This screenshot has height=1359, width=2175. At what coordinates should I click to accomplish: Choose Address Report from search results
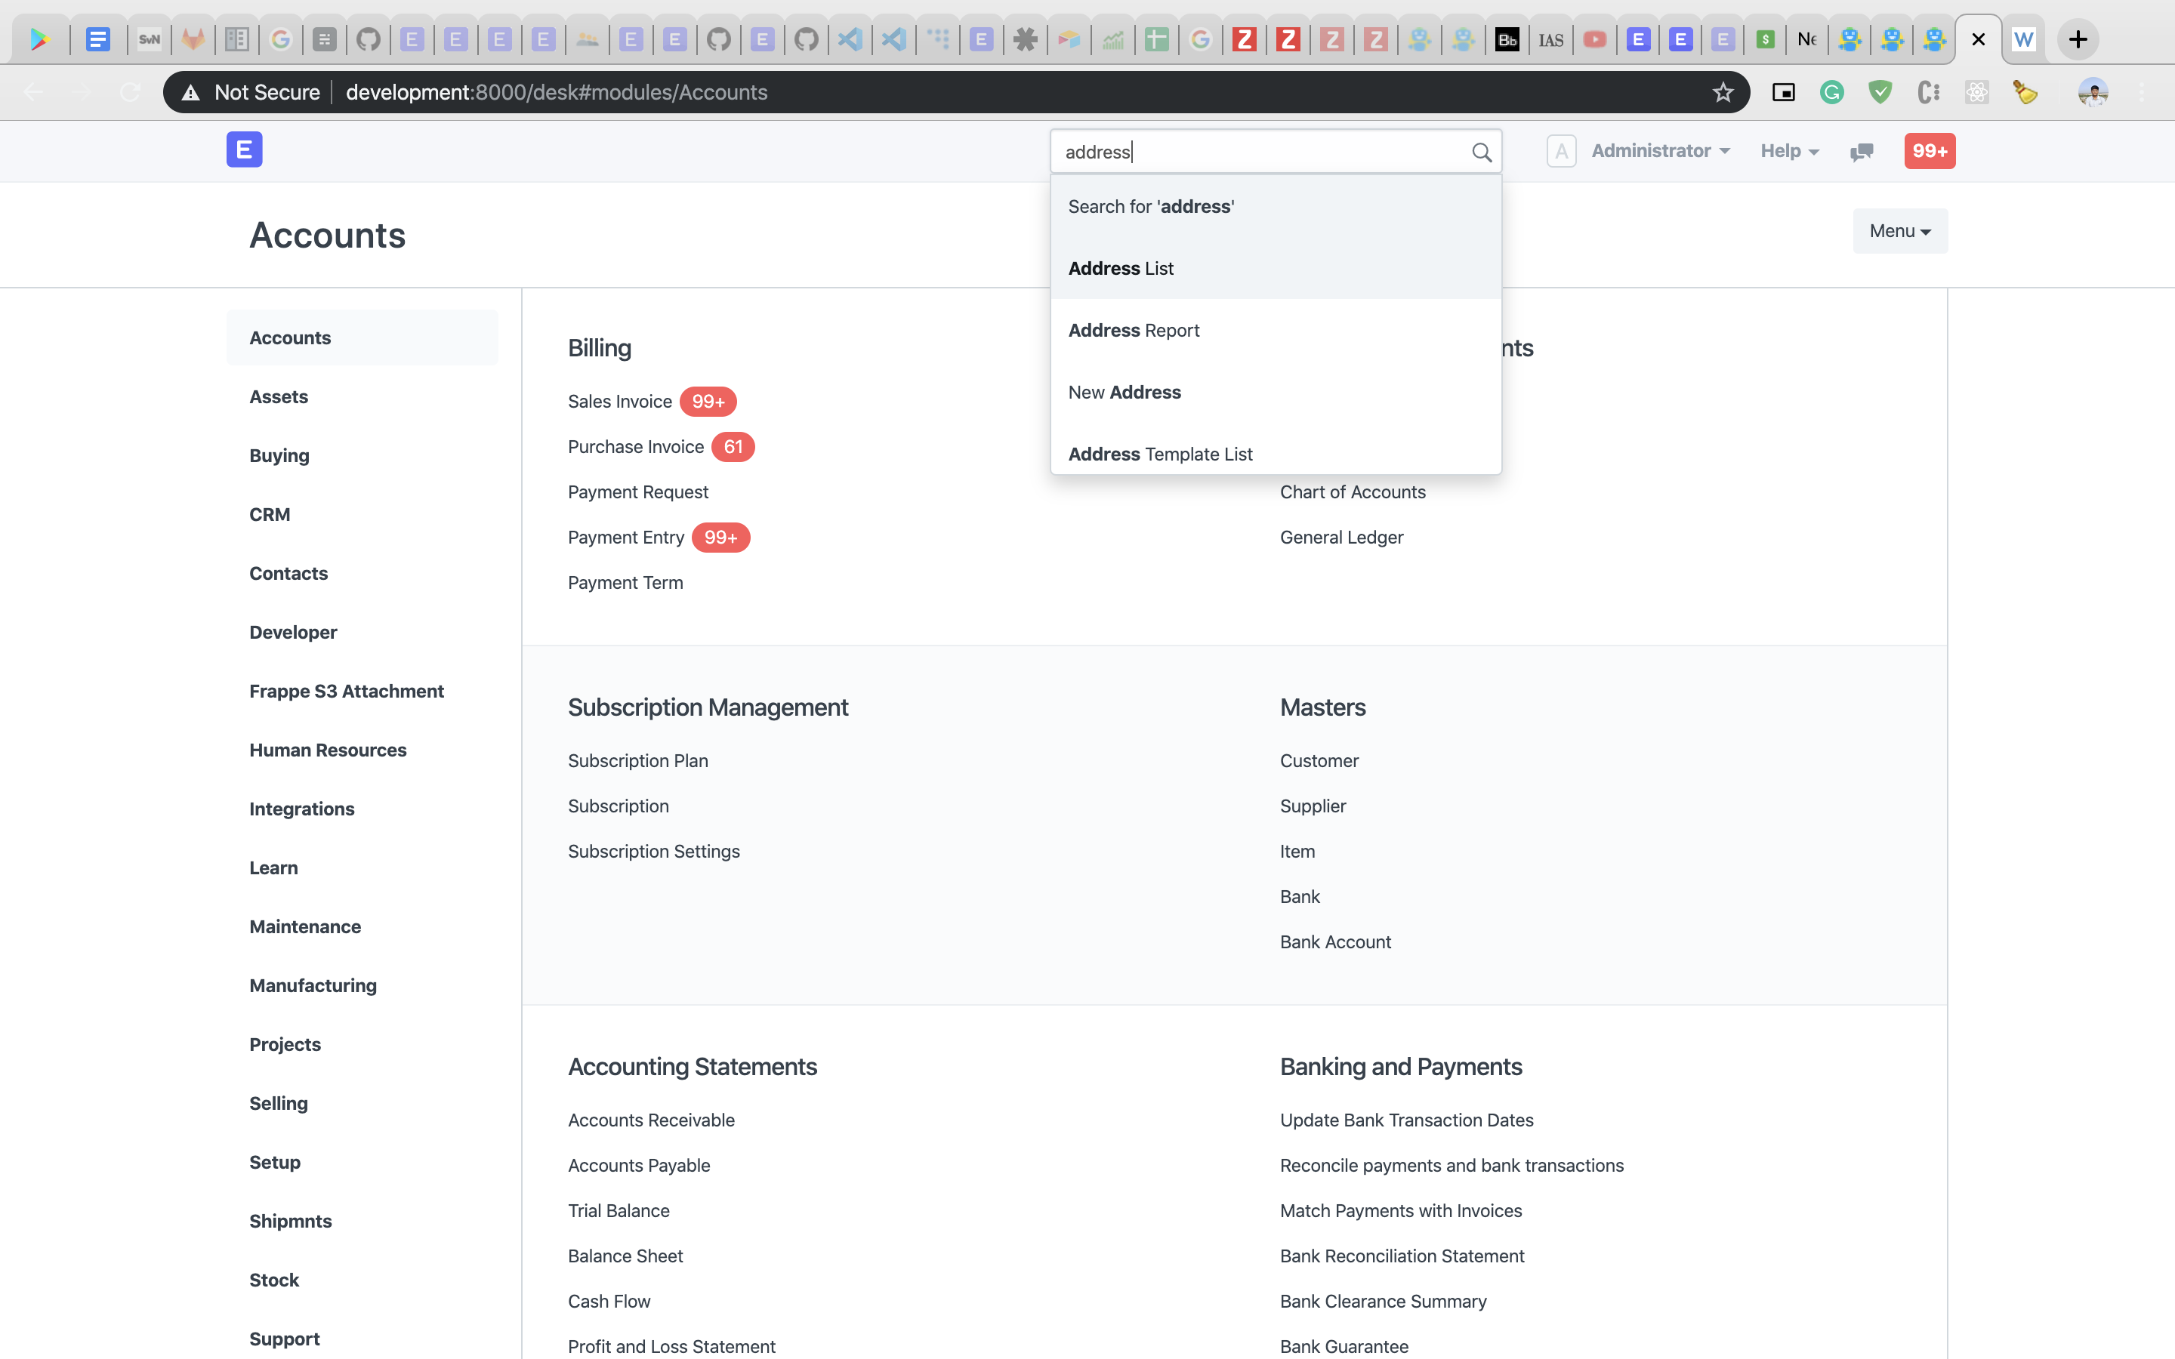(x=1276, y=331)
